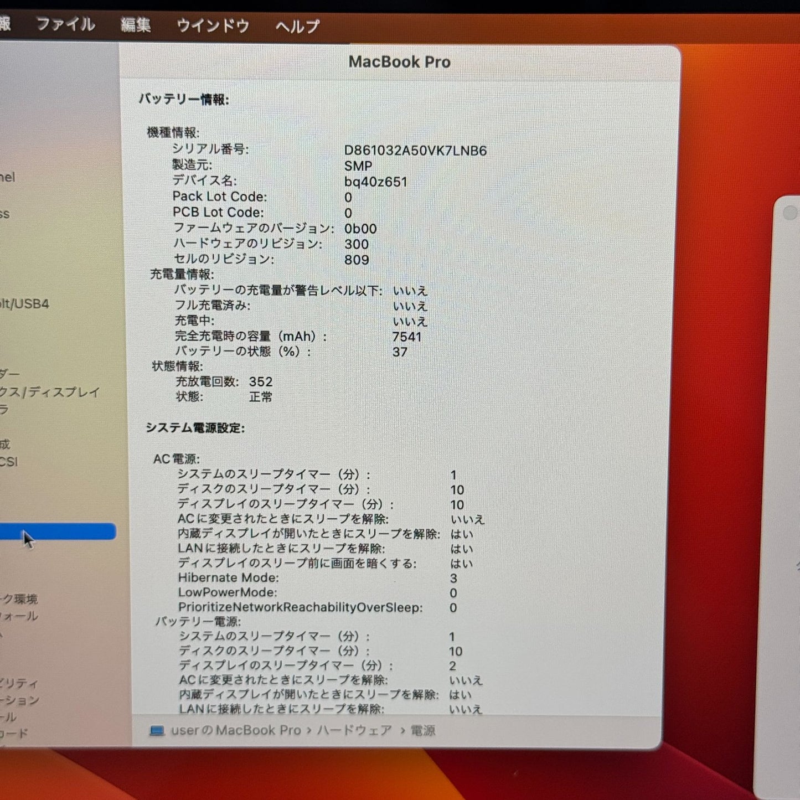The height and width of the screenshot is (800, 800).
Task: Click full charge capacity value 7541
Action: (407, 337)
